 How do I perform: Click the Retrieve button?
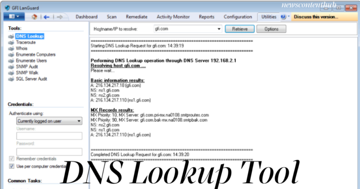pyautogui.click(x=239, y=29)
